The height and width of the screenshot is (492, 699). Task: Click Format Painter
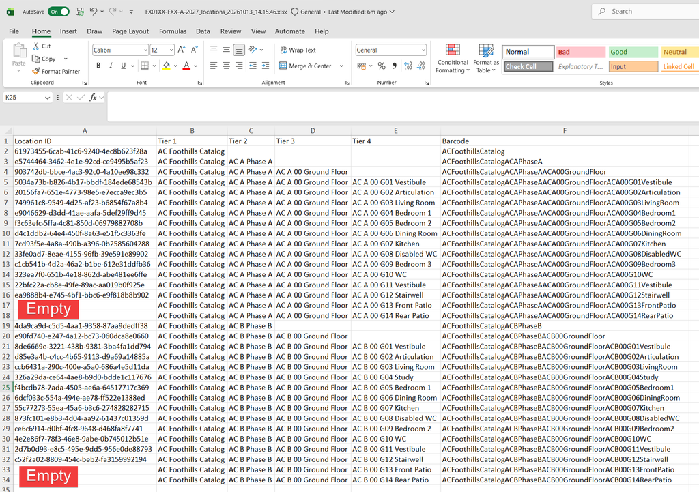point(56,71)
